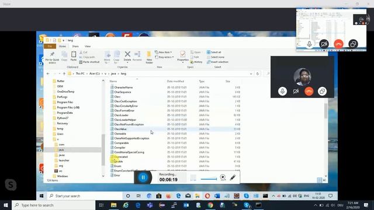Click the Delete X icon

pos(127,54)
